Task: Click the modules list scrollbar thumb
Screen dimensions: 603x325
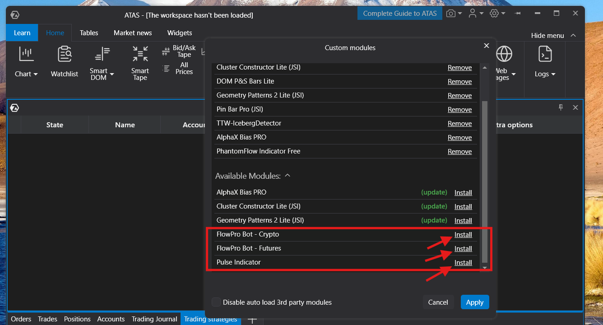Action: click(485, 181)
